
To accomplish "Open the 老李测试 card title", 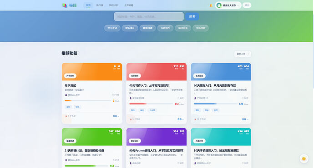I will point(70,85).
